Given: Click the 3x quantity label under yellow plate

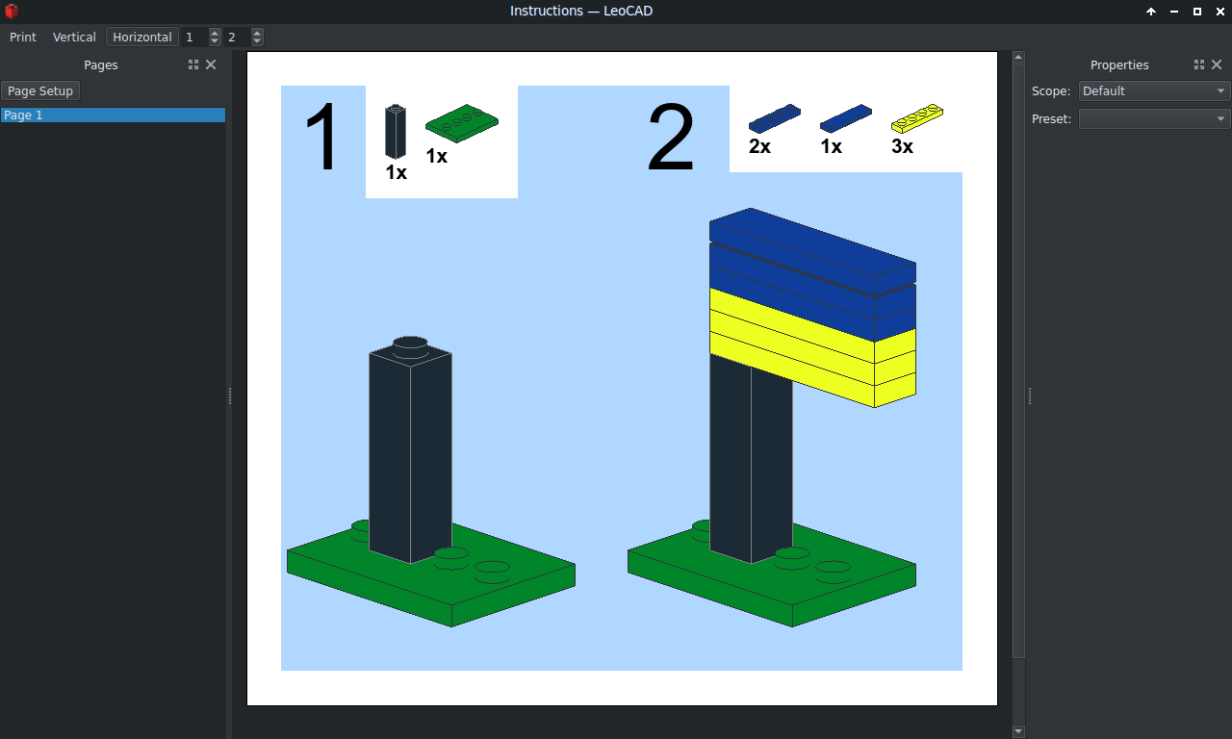Looking at the screenshot, I should pos(902,146).
